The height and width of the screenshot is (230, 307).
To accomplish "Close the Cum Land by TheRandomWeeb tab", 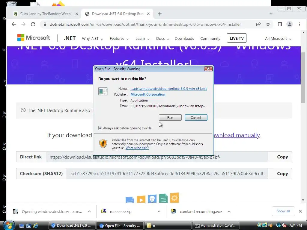I will click(77, 14).
